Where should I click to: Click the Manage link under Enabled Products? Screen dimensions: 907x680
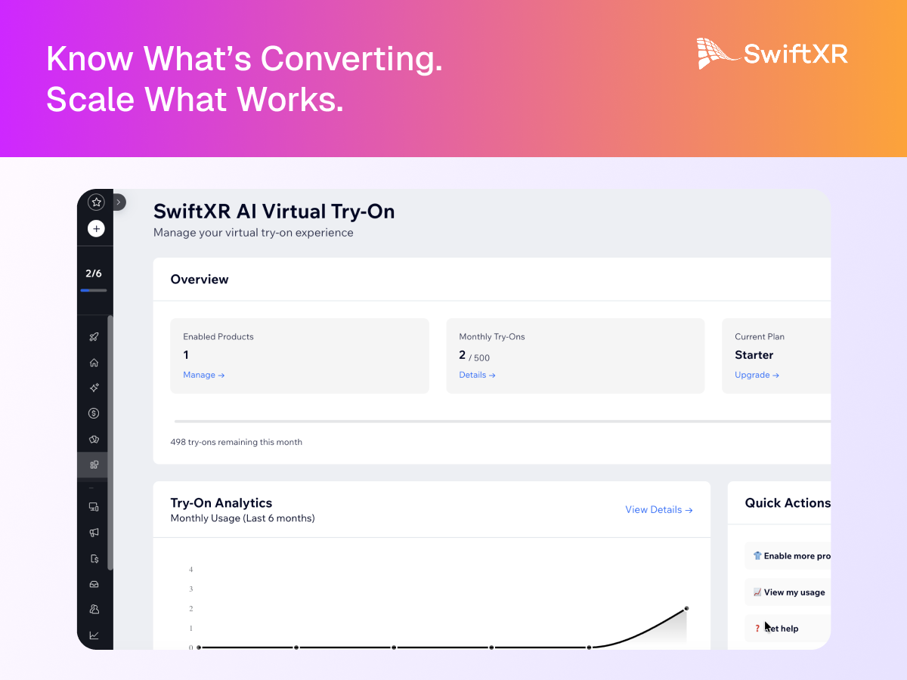pyautogui.click(x=204, y=375)
